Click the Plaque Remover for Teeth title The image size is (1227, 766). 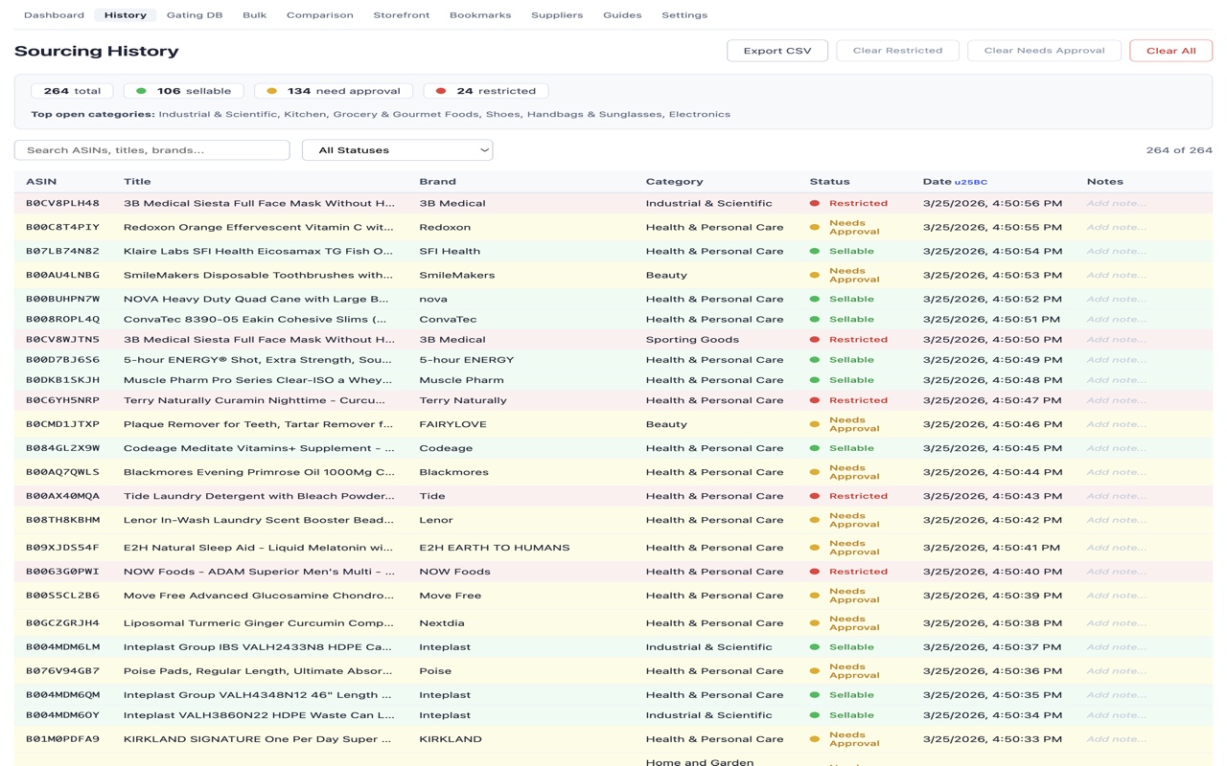pyautogui.click(x=259, y=424)
